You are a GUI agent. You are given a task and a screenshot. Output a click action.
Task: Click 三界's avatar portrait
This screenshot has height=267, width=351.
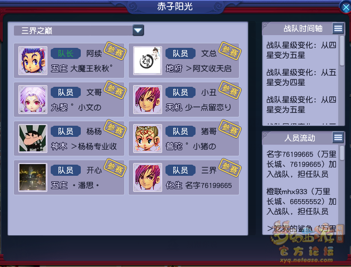[148, 177]
